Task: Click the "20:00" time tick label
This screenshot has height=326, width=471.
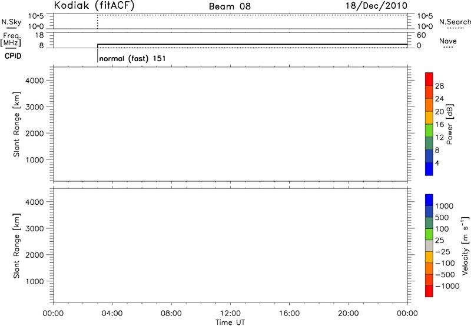Action: click(349, 314)
